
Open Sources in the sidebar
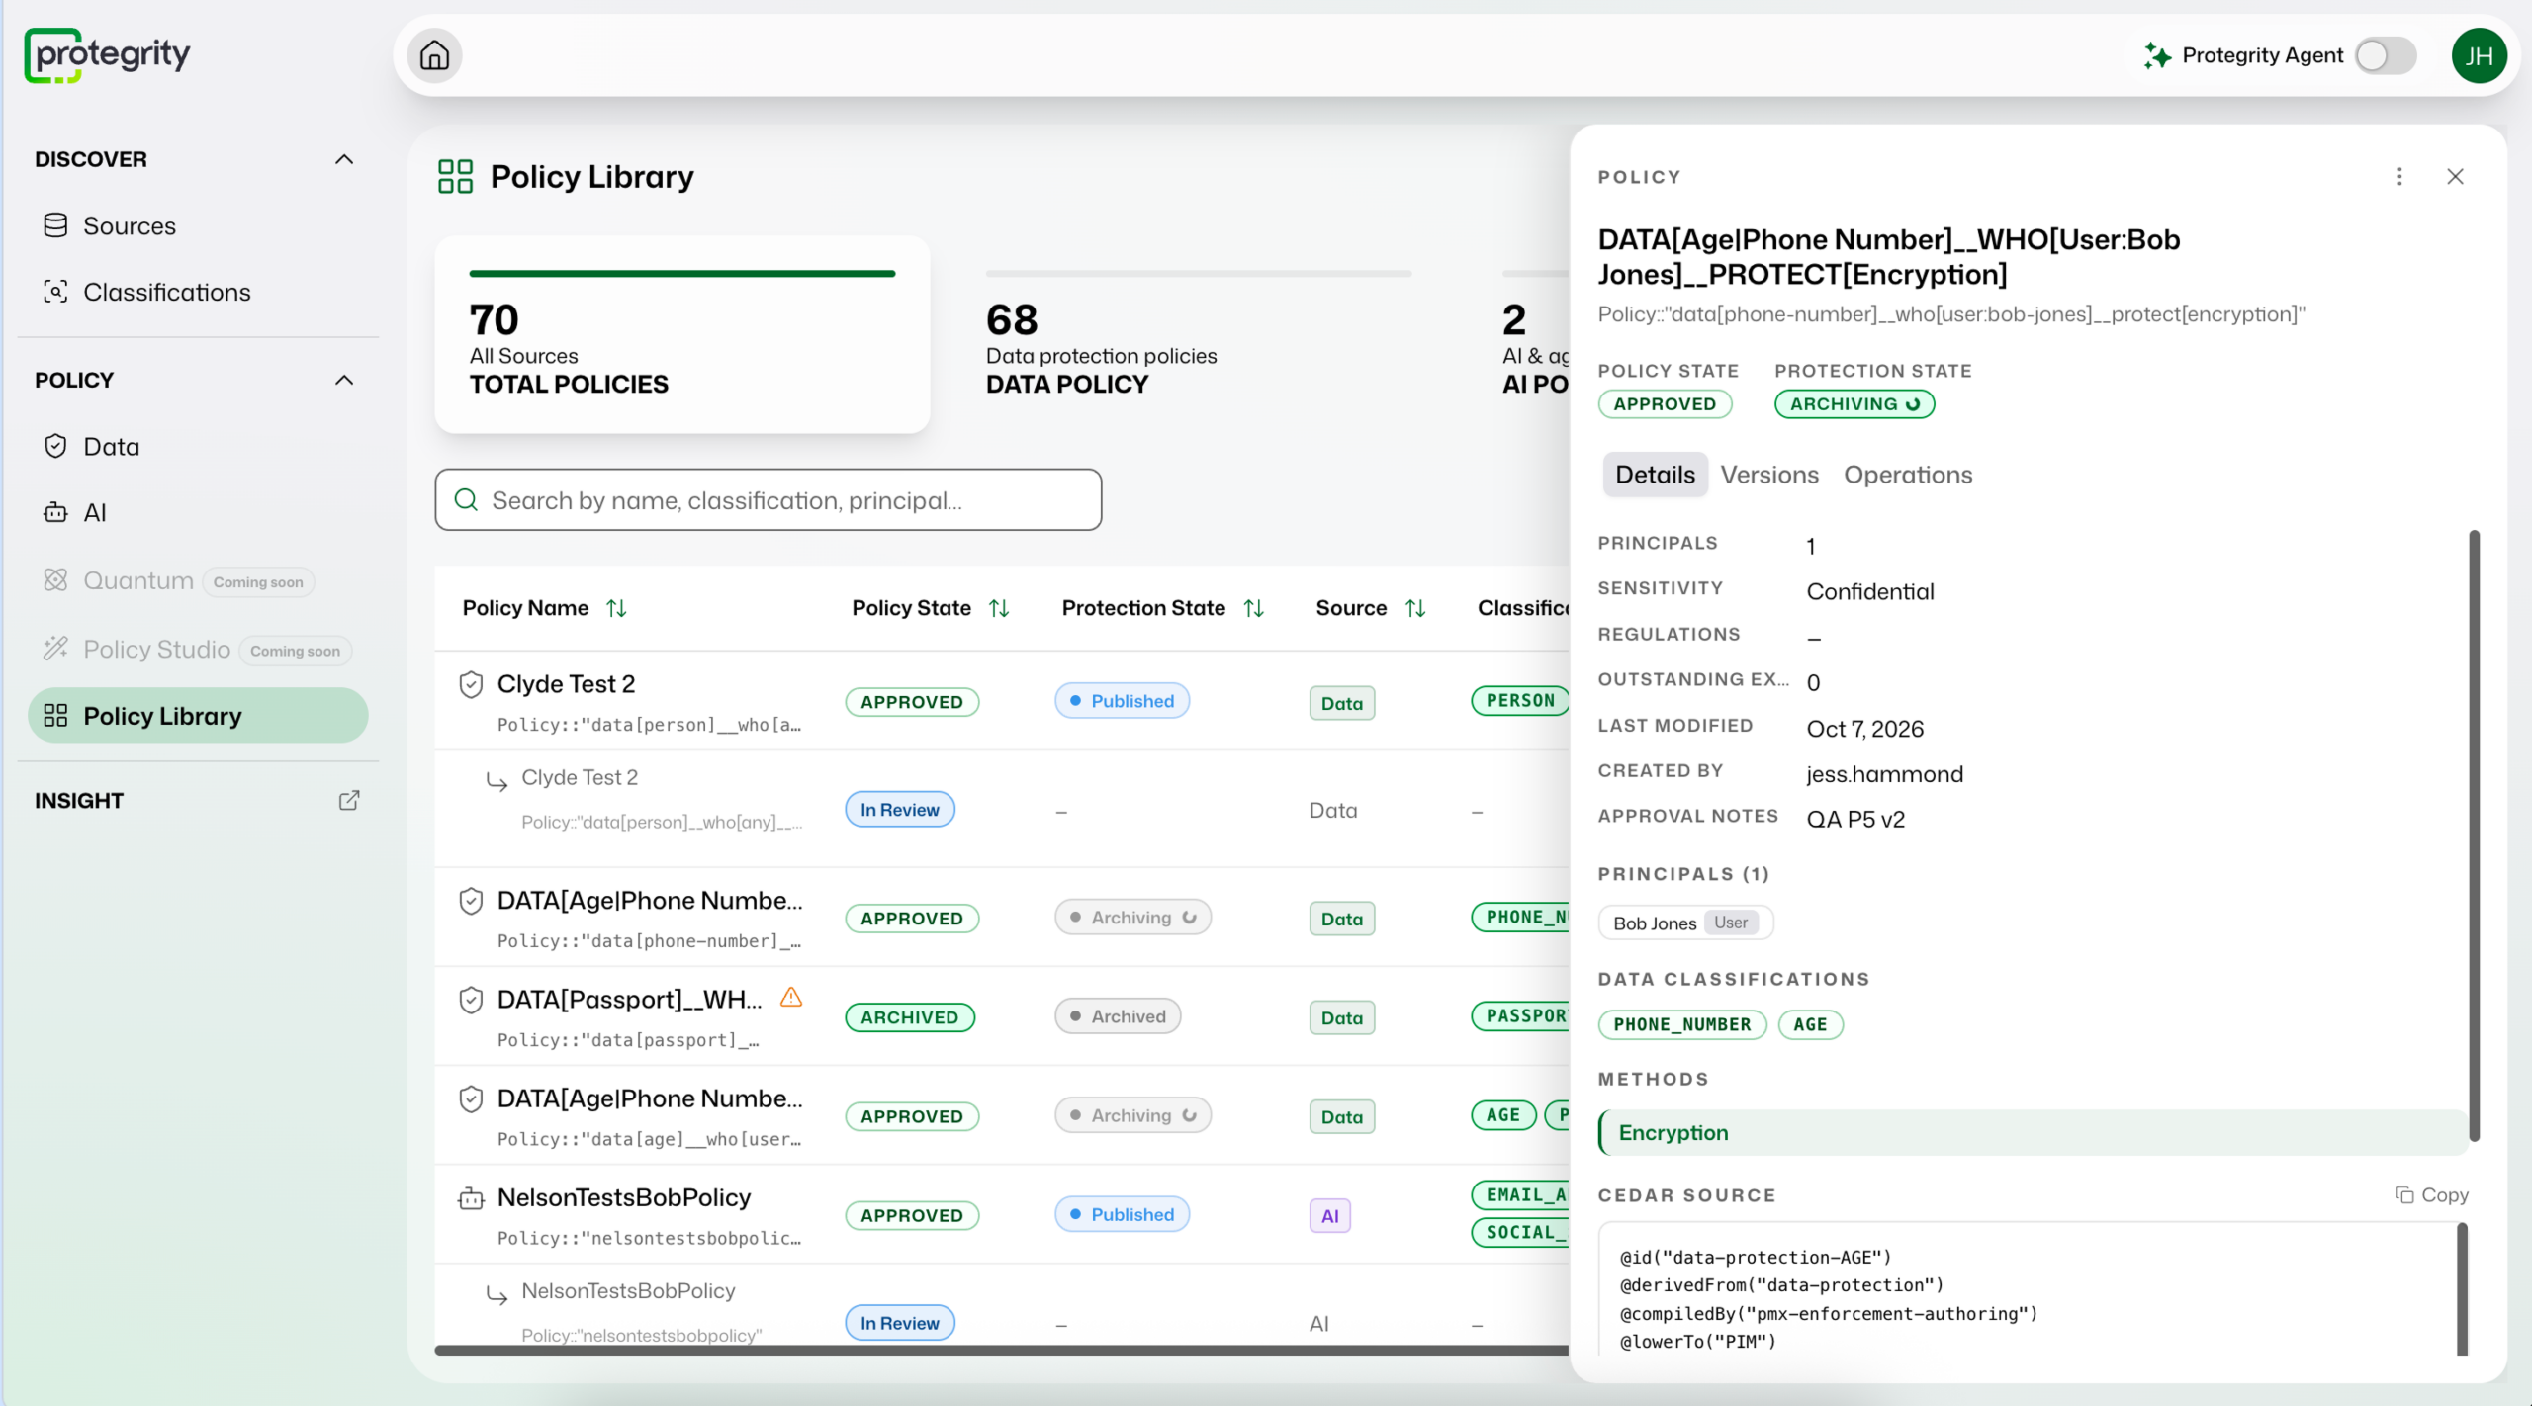coord(198,225)
